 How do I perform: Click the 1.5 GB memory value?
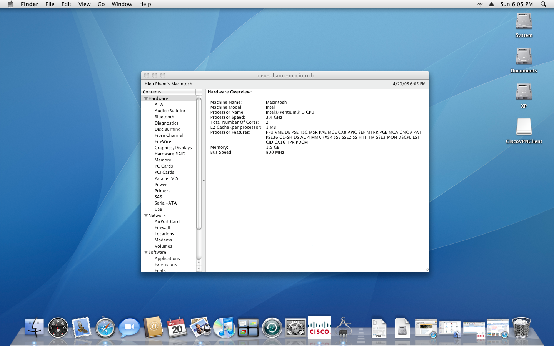273,147
